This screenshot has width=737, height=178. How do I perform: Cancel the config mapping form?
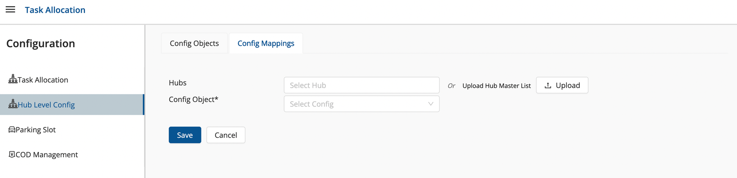point(226,135)
